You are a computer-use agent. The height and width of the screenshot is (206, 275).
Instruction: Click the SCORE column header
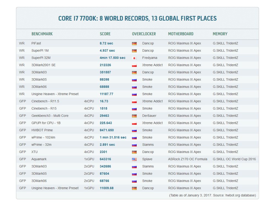pyautogui.click(x=105, y=34)
